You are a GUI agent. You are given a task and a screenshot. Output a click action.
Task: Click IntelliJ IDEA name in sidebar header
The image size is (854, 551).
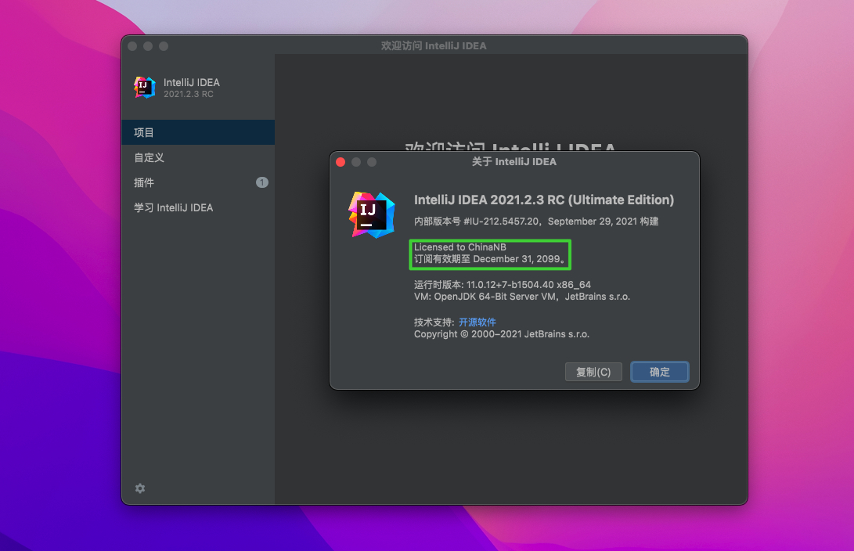(192, 82)
